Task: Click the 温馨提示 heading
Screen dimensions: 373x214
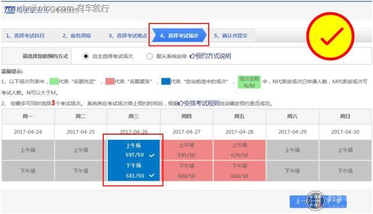Action: 12,71
